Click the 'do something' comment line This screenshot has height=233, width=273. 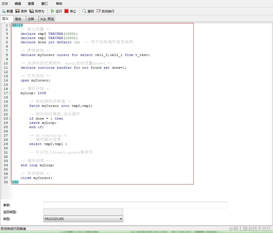[48, 135]
